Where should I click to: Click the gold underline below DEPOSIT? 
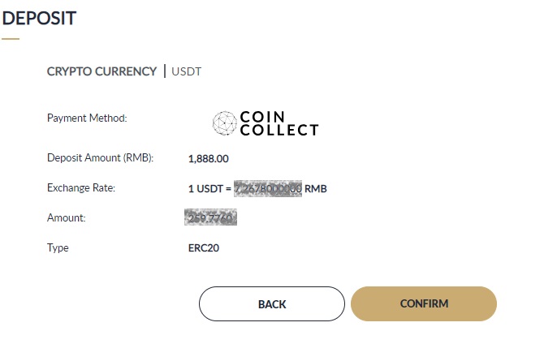[x=10, y=38]
